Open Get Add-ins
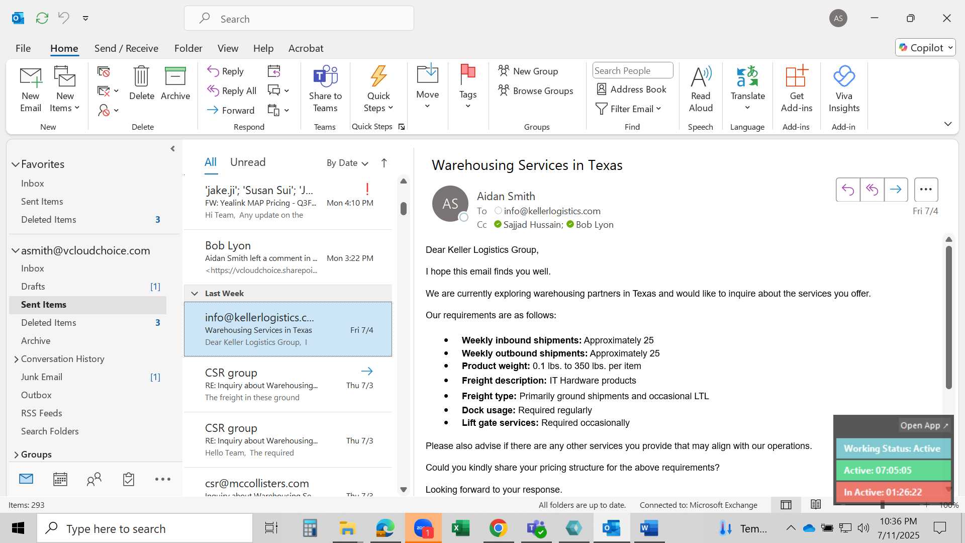The image size is (965, 543). coord(797,89)
